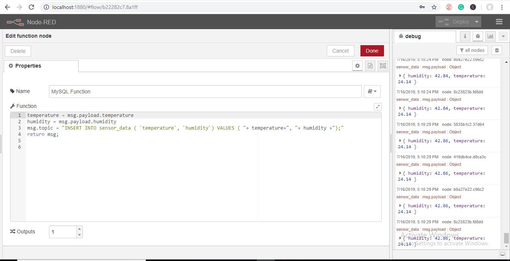Viewport: 510px width, 261px height.
Task: Open the Deploy options dropdown arrow
Action: (x=477, y=22)
